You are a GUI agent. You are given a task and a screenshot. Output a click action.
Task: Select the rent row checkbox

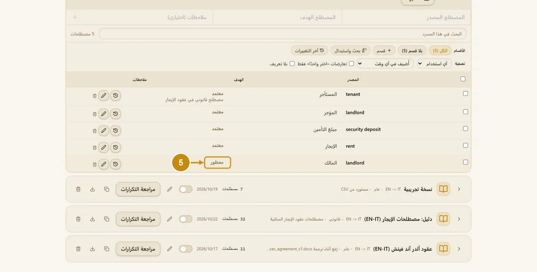pyautogui.click(x=466, y=145)
